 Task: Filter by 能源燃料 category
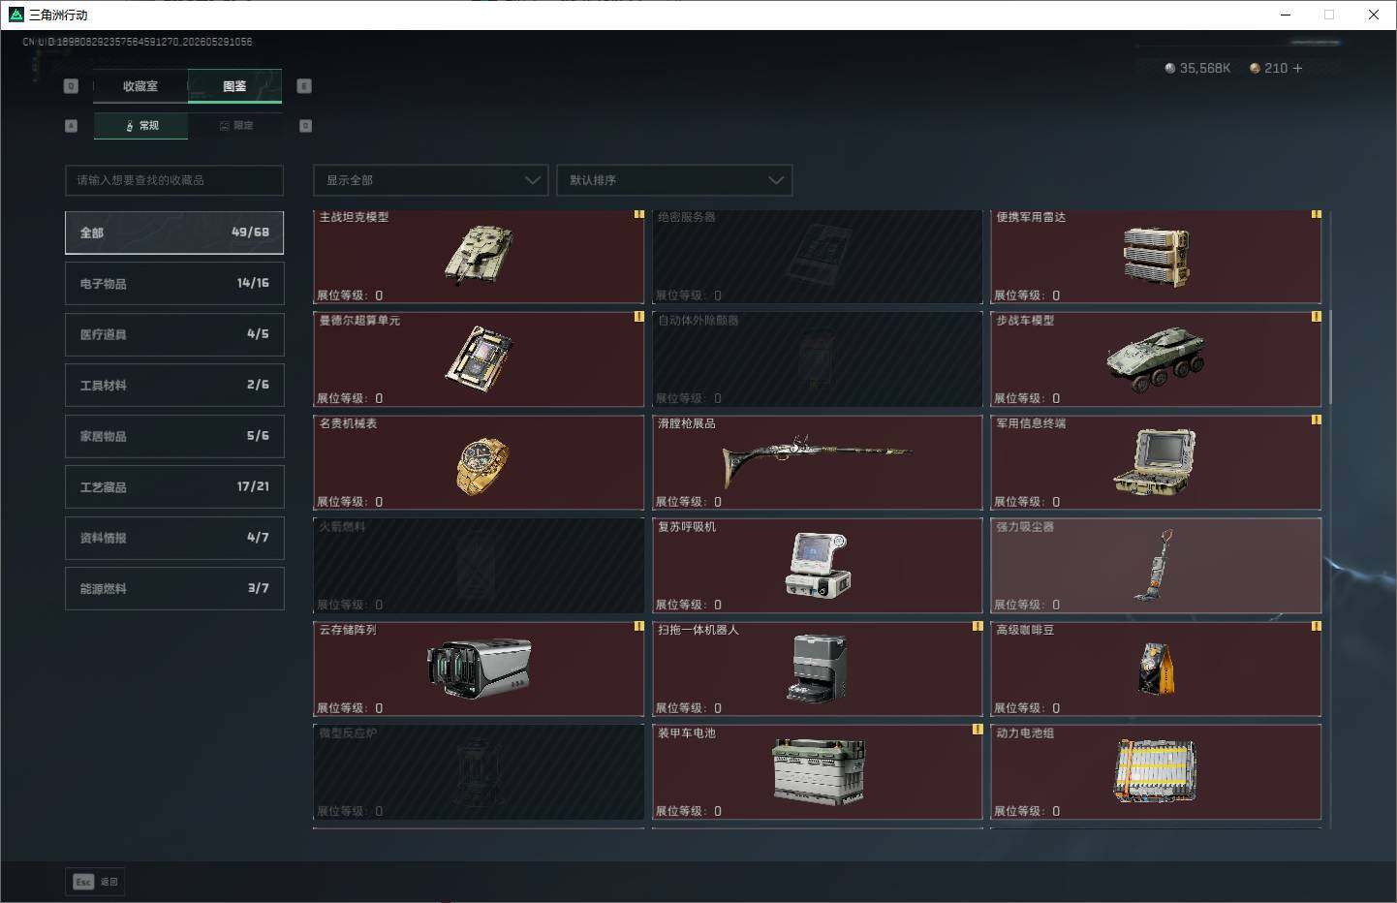pos(174,588)
